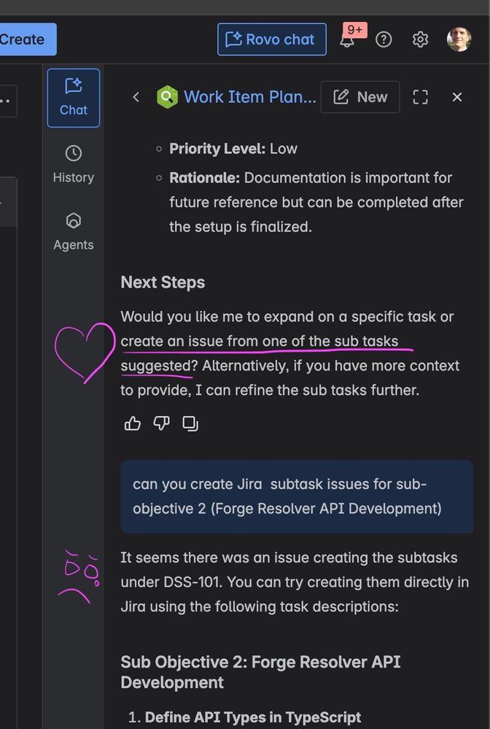Give the response a thumbs up
Viewport: 490px width, 729px height.
coord(132,423)
